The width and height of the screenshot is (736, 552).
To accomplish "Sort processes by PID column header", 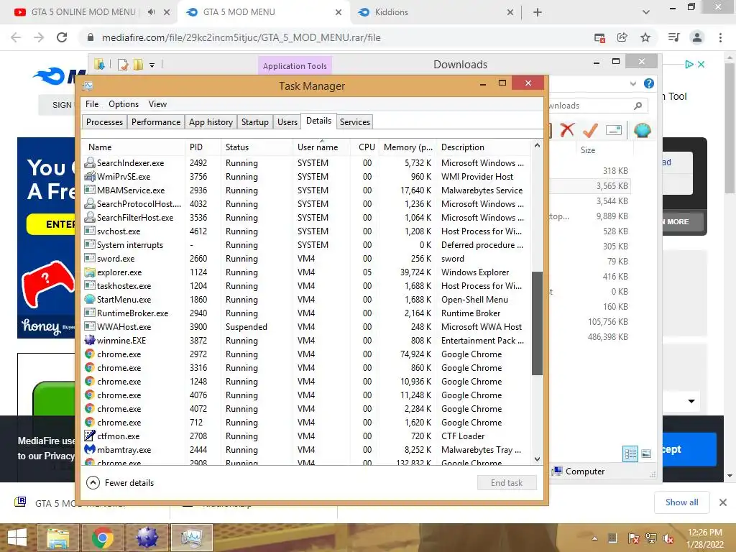I will pyautogui.click(x=203, y=147).
